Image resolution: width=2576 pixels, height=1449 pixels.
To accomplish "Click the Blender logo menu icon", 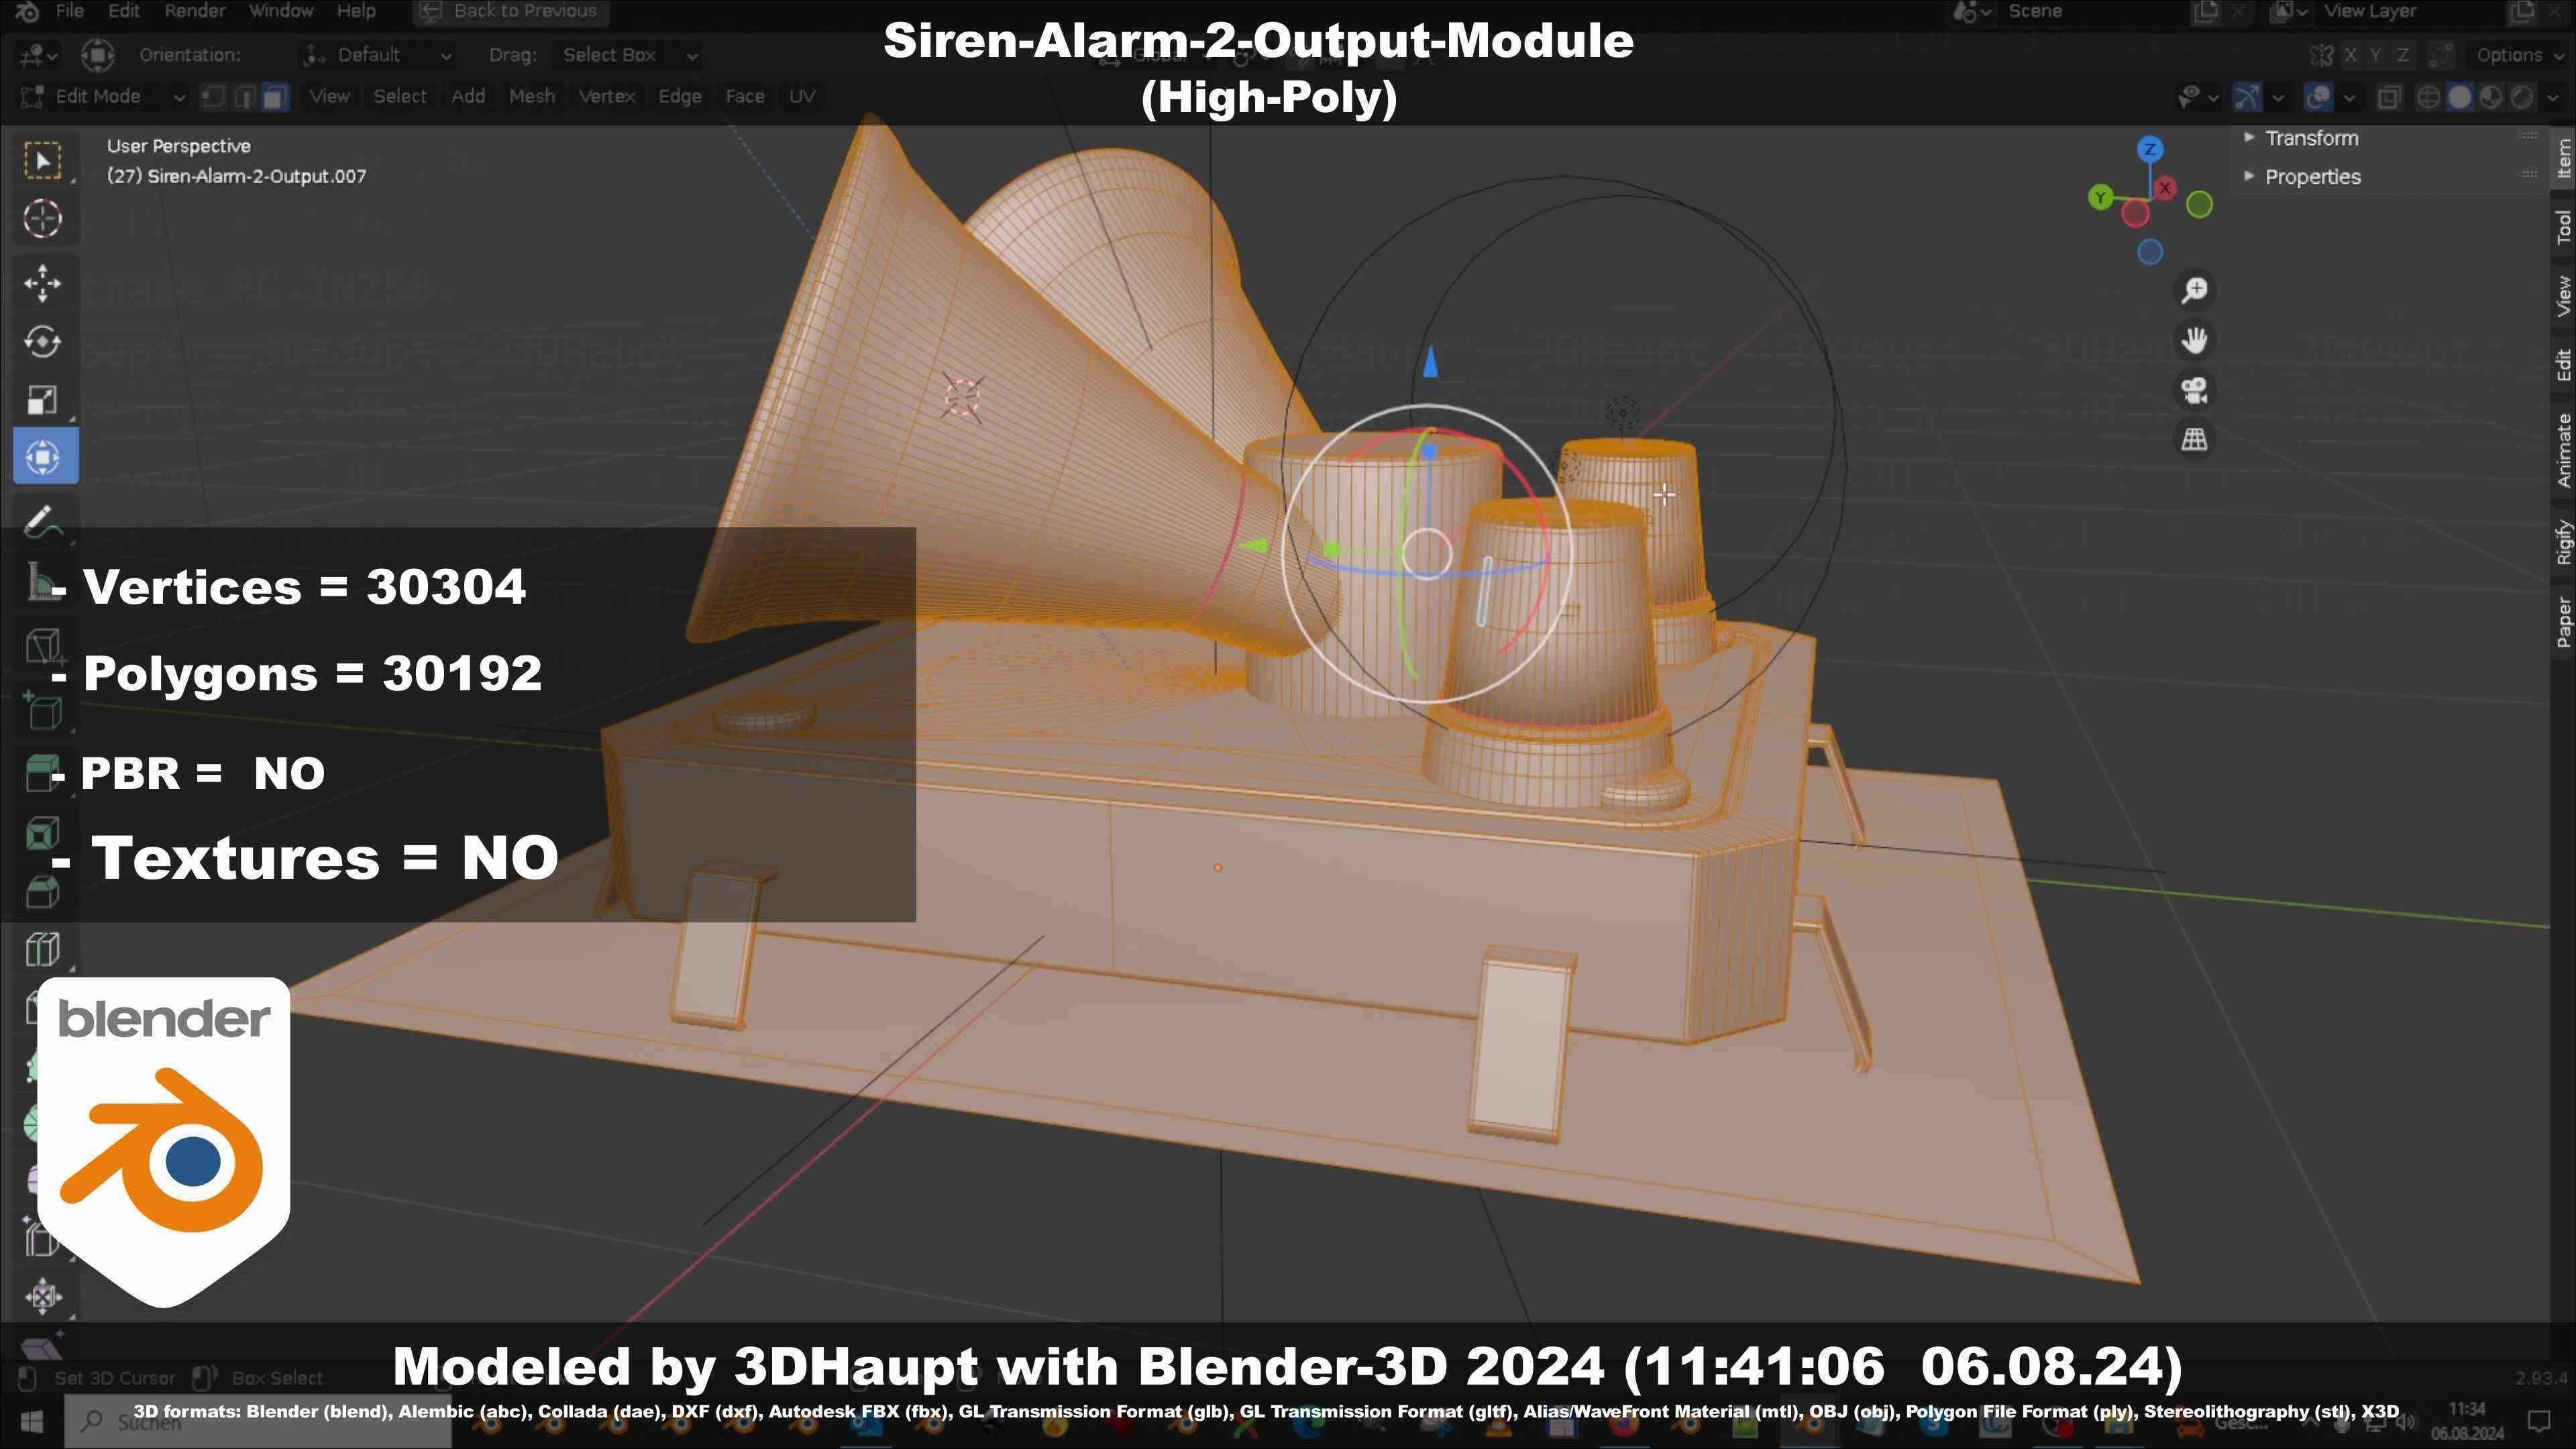I will click(x=27, y=11).
